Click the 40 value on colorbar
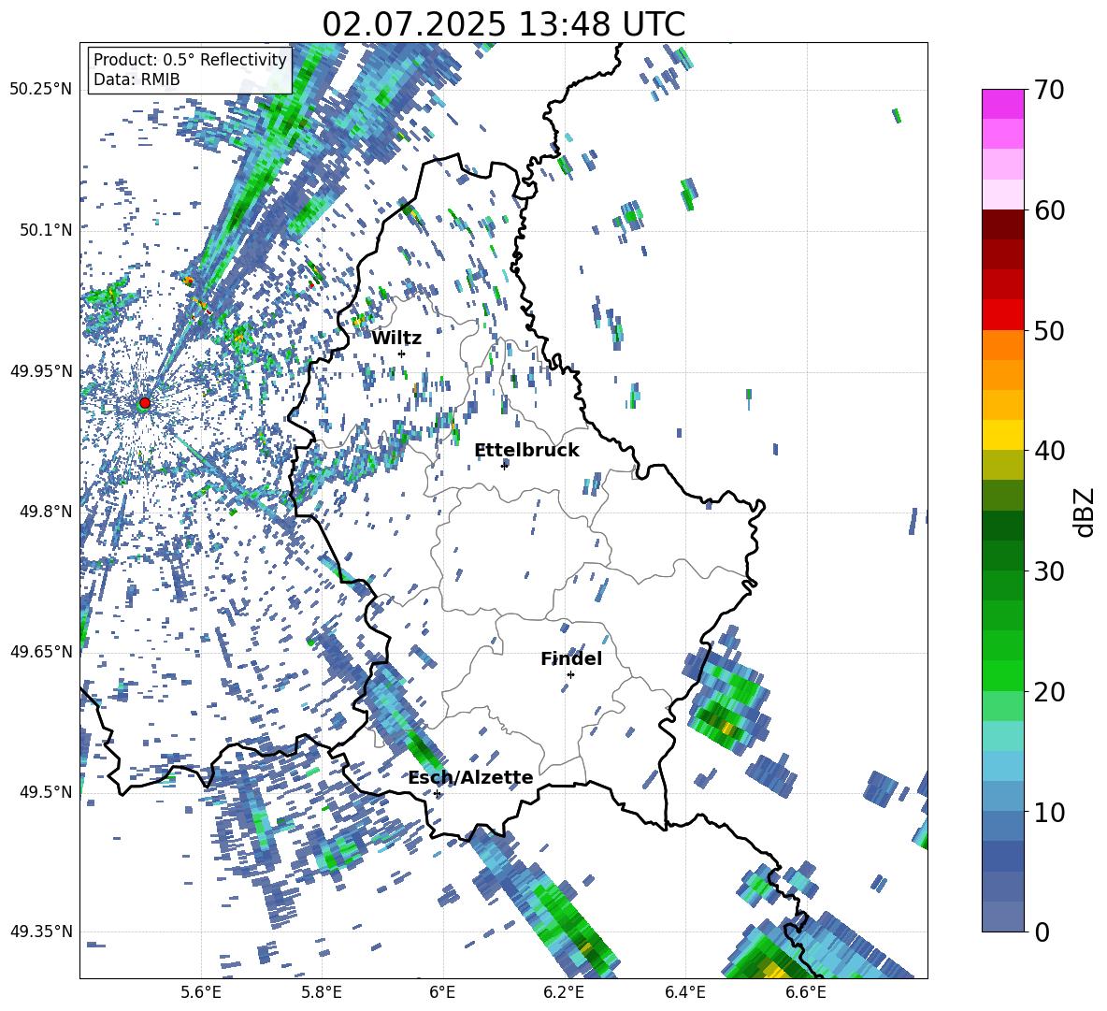Viewport: 1107px width, 1011px height. pos(1048,451)
